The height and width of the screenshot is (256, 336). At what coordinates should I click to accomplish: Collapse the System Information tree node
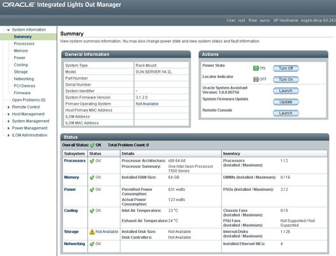[8, 30]
